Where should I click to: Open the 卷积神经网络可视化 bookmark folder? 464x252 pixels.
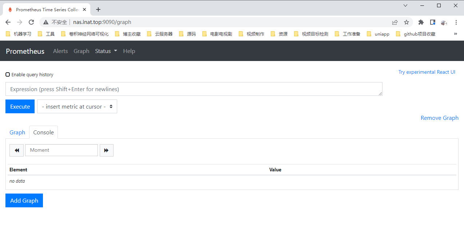85,34
